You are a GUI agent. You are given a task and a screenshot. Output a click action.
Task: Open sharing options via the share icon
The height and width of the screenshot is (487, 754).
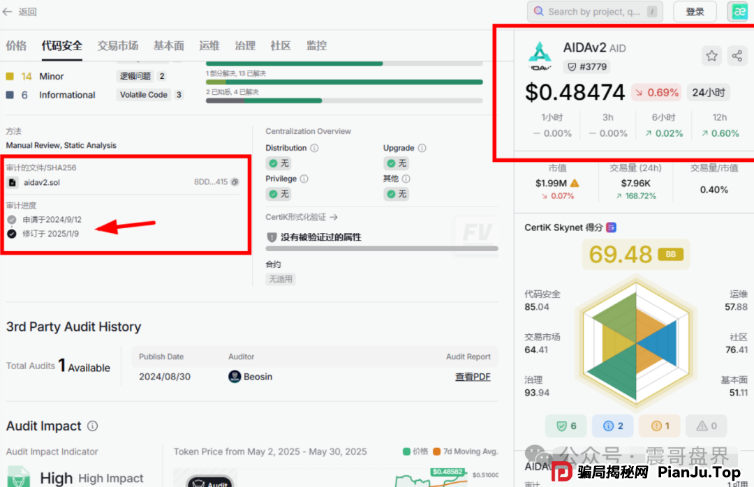click(x=739, y=55)
